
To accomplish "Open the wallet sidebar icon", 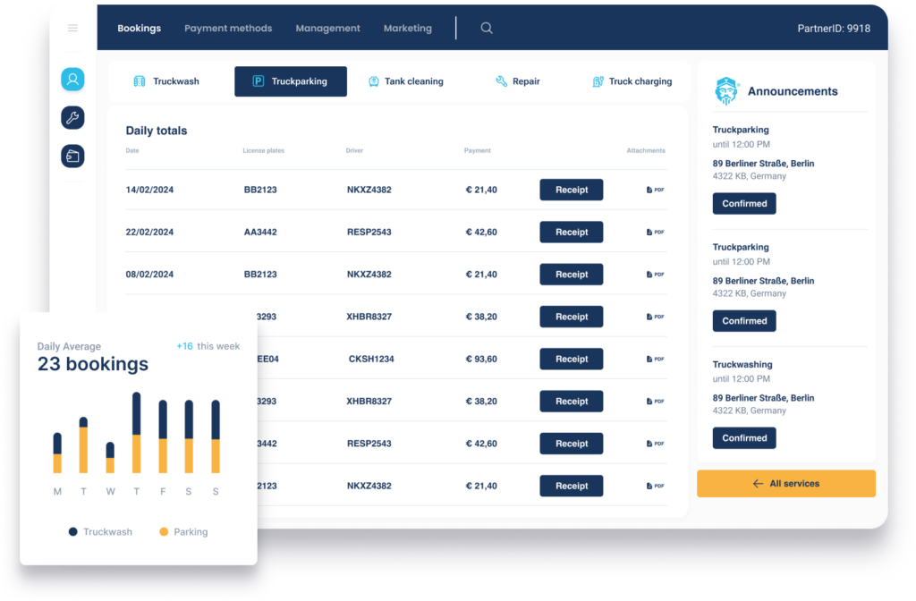I will (72, 157).
